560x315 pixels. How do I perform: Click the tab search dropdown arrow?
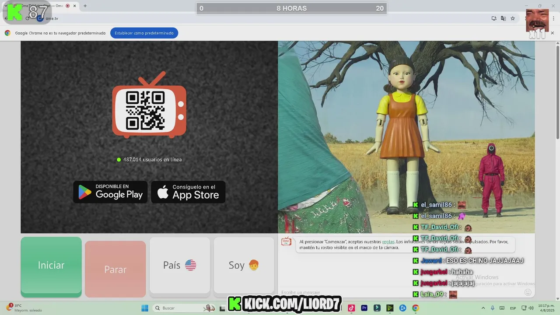tap(5, 6)
